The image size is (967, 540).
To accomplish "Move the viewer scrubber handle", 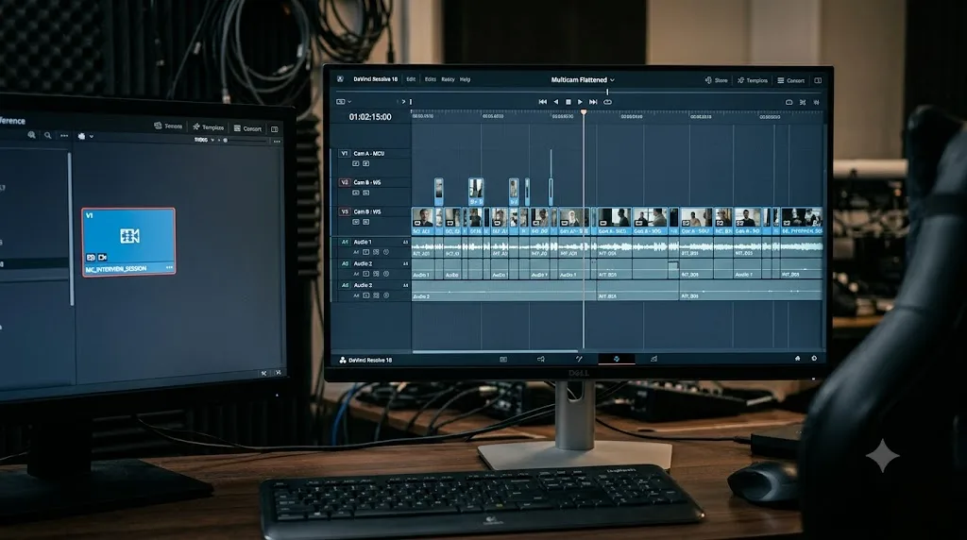I will click(x=607, y=92).
